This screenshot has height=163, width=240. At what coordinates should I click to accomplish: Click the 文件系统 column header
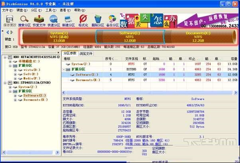point(131,59)
